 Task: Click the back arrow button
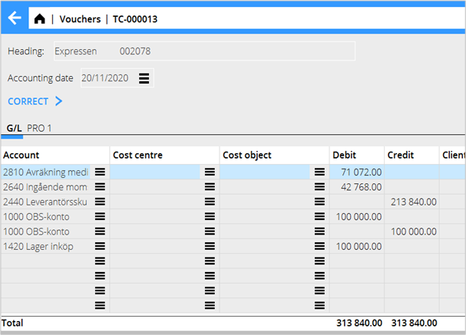[x=14, y=18]
